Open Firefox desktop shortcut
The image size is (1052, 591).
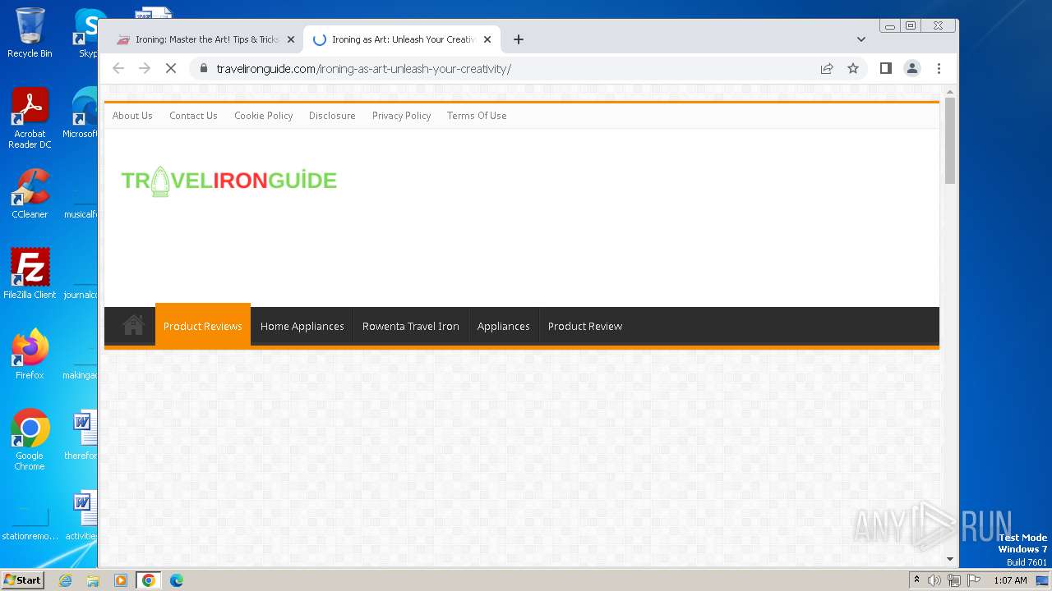pyautogui.click(x=30, y=355)
